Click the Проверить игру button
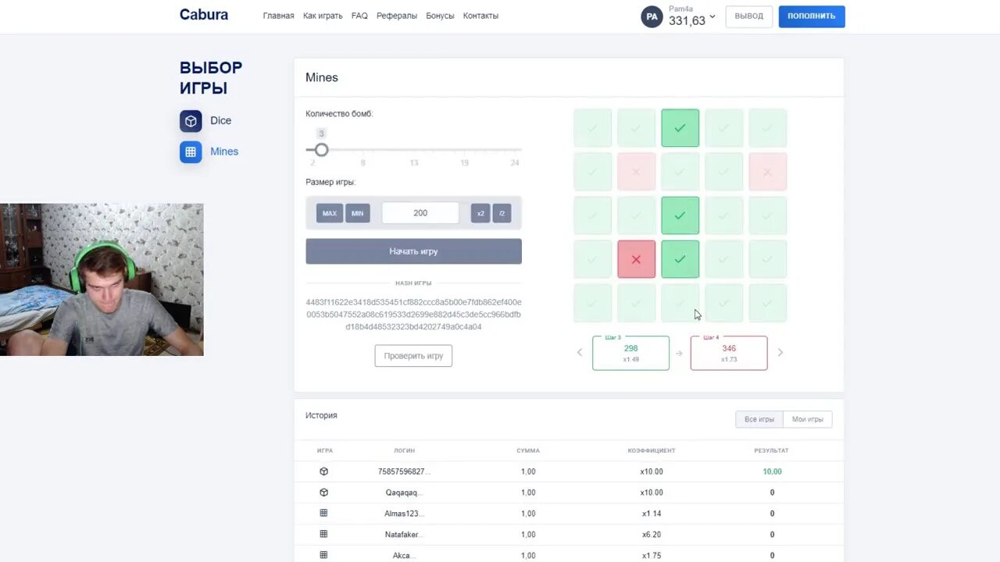 tap(413, 356)
